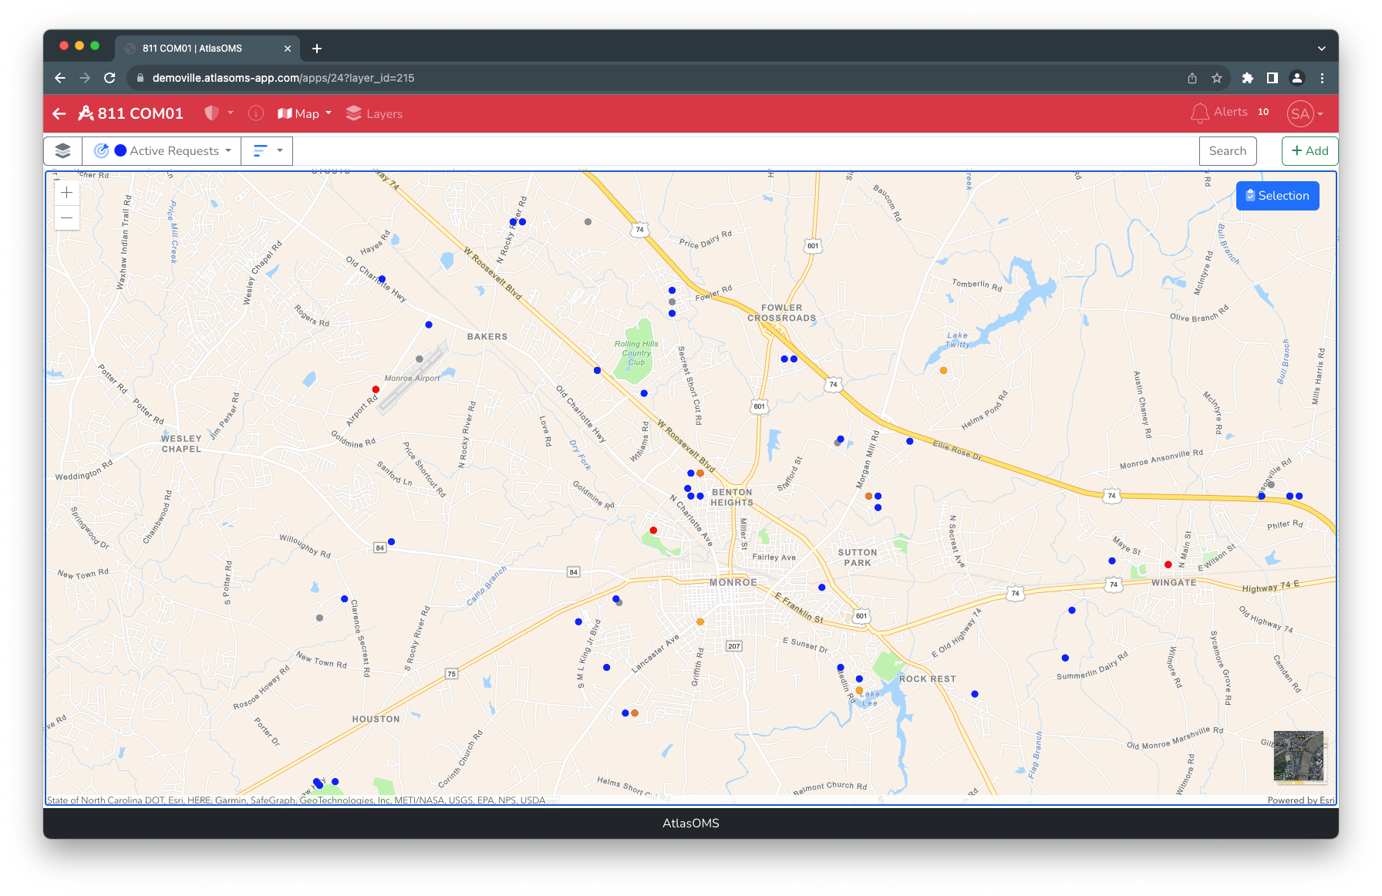Viewport: 1382px width, 896px height.
Task: Open the browser share icon
Action: pos(1192,78)
